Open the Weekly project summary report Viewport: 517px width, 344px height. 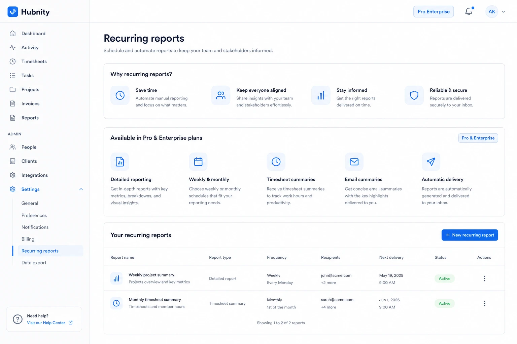[151, 275]
